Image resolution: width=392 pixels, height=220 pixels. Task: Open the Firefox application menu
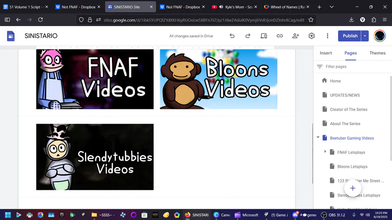385,20
